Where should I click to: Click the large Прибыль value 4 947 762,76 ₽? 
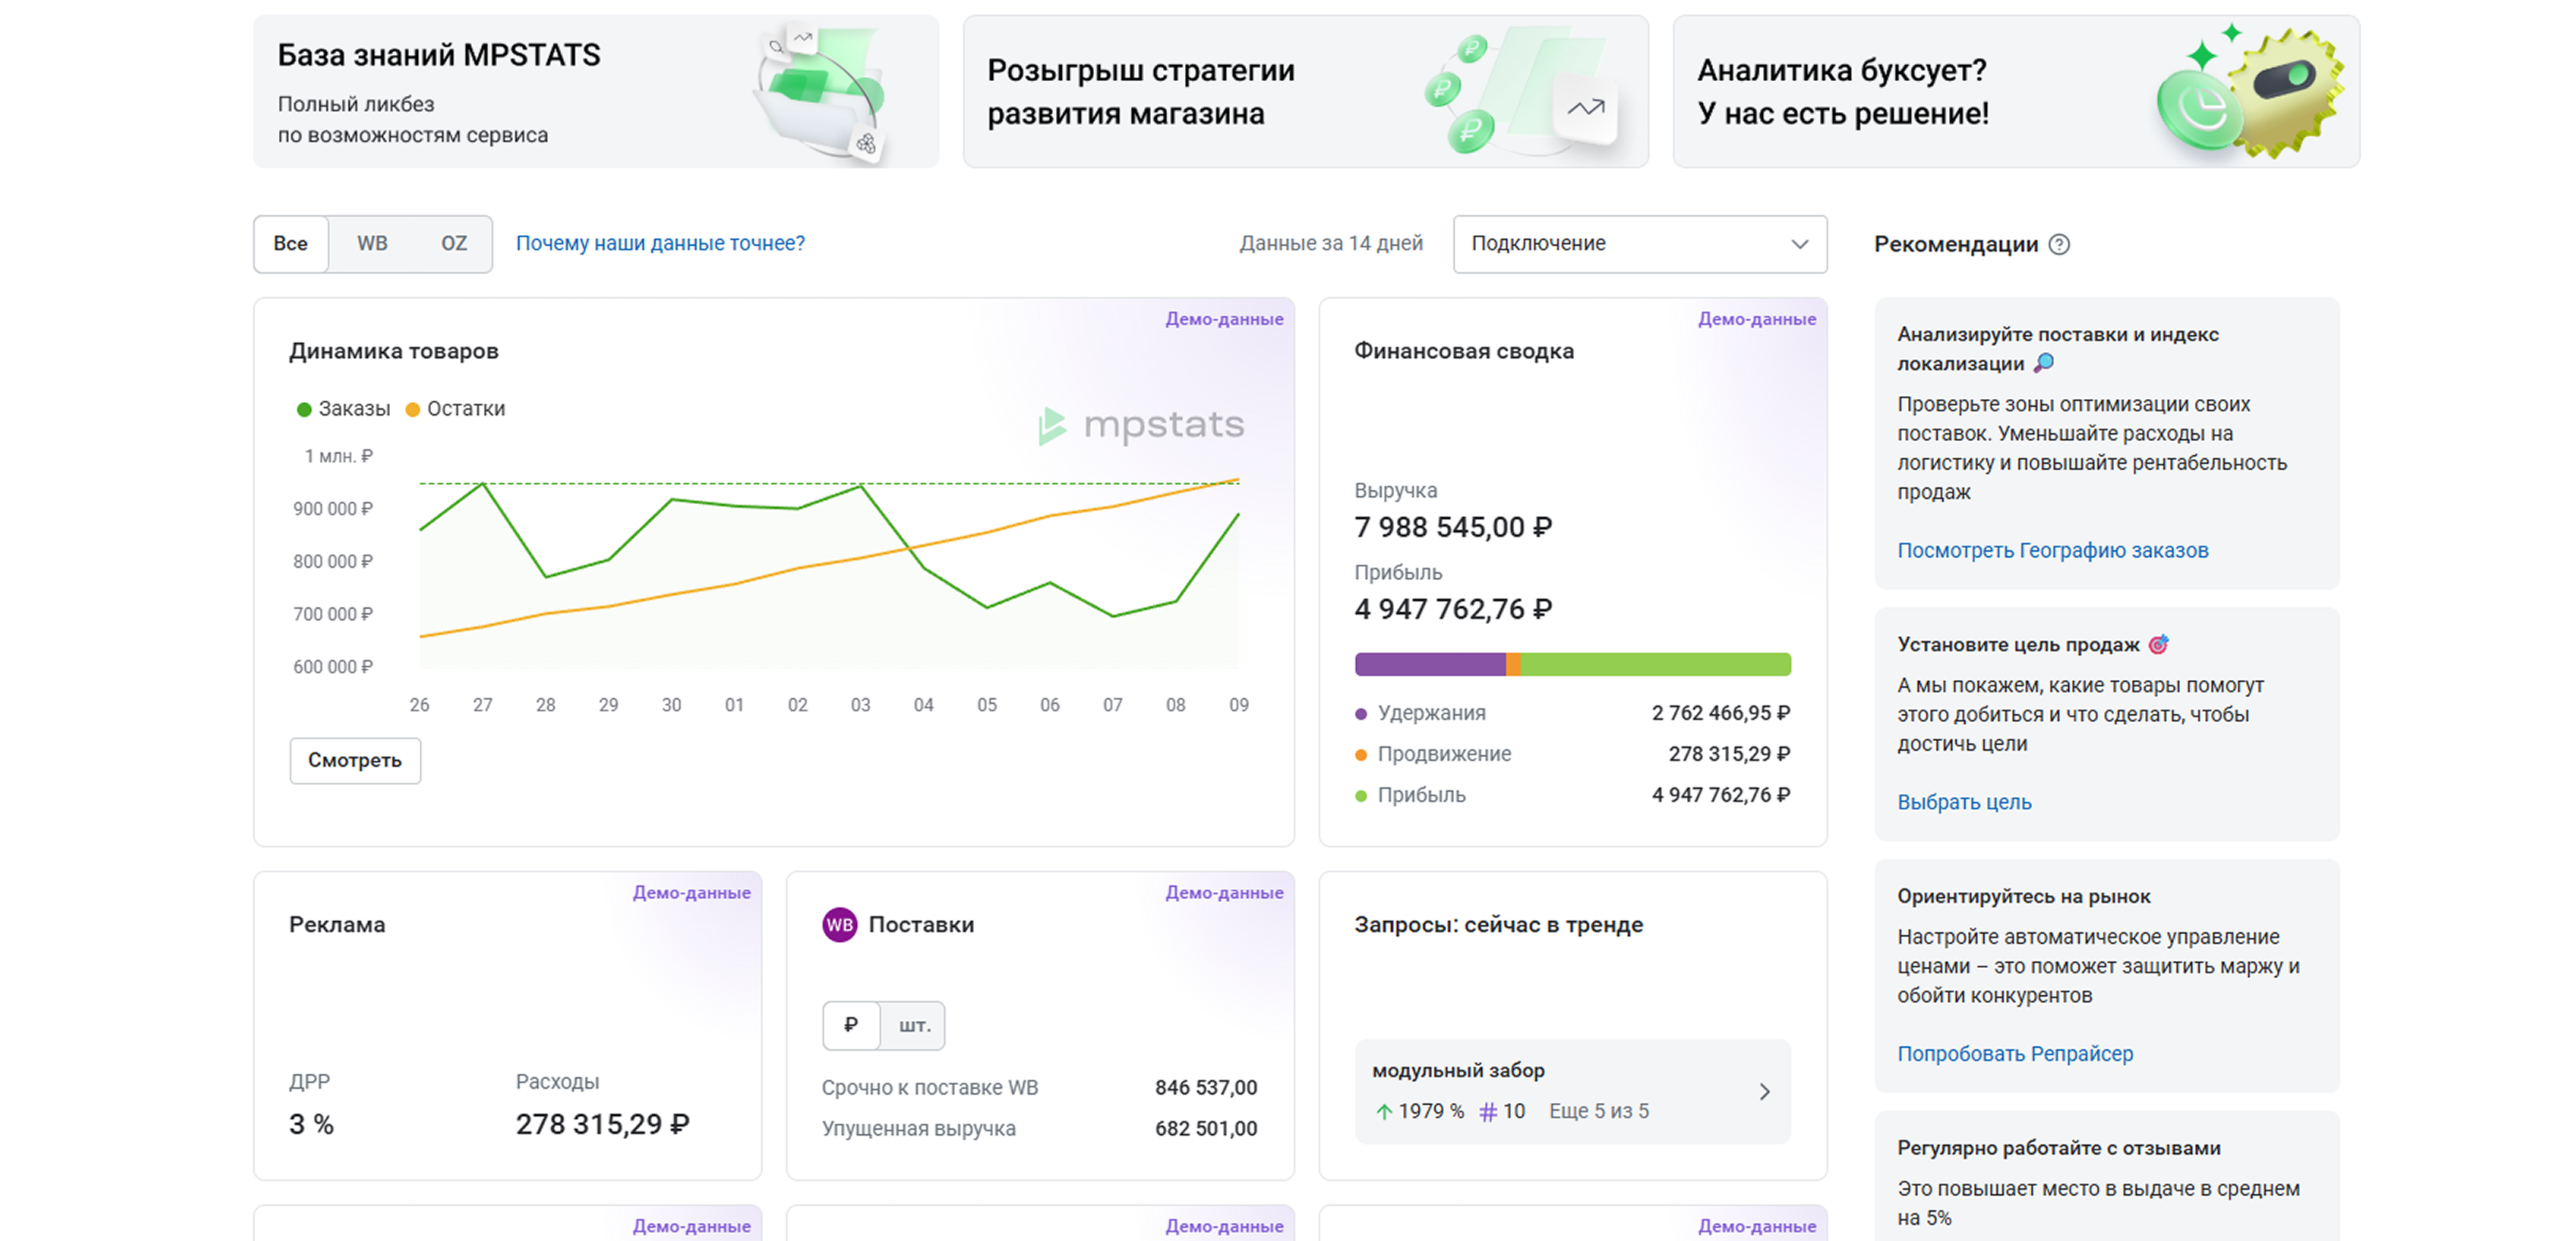(x=1453, y=609)
